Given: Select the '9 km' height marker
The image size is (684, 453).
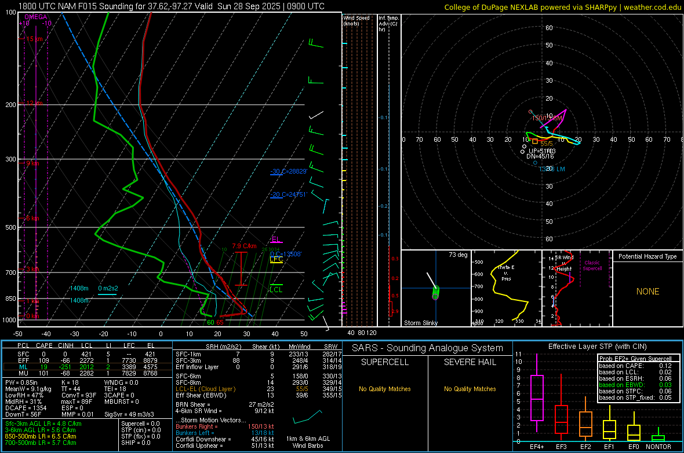Looking at the screenshot, I should click(32, 163).
